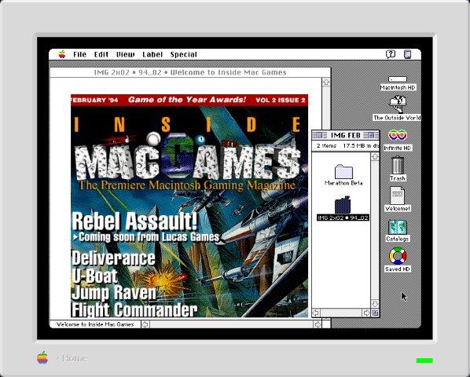470x377 pixels.
Task: Open the File menu
Action: tap(79, 54)
